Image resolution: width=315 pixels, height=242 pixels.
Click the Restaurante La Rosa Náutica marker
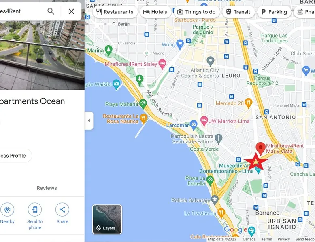pos(143,118)
